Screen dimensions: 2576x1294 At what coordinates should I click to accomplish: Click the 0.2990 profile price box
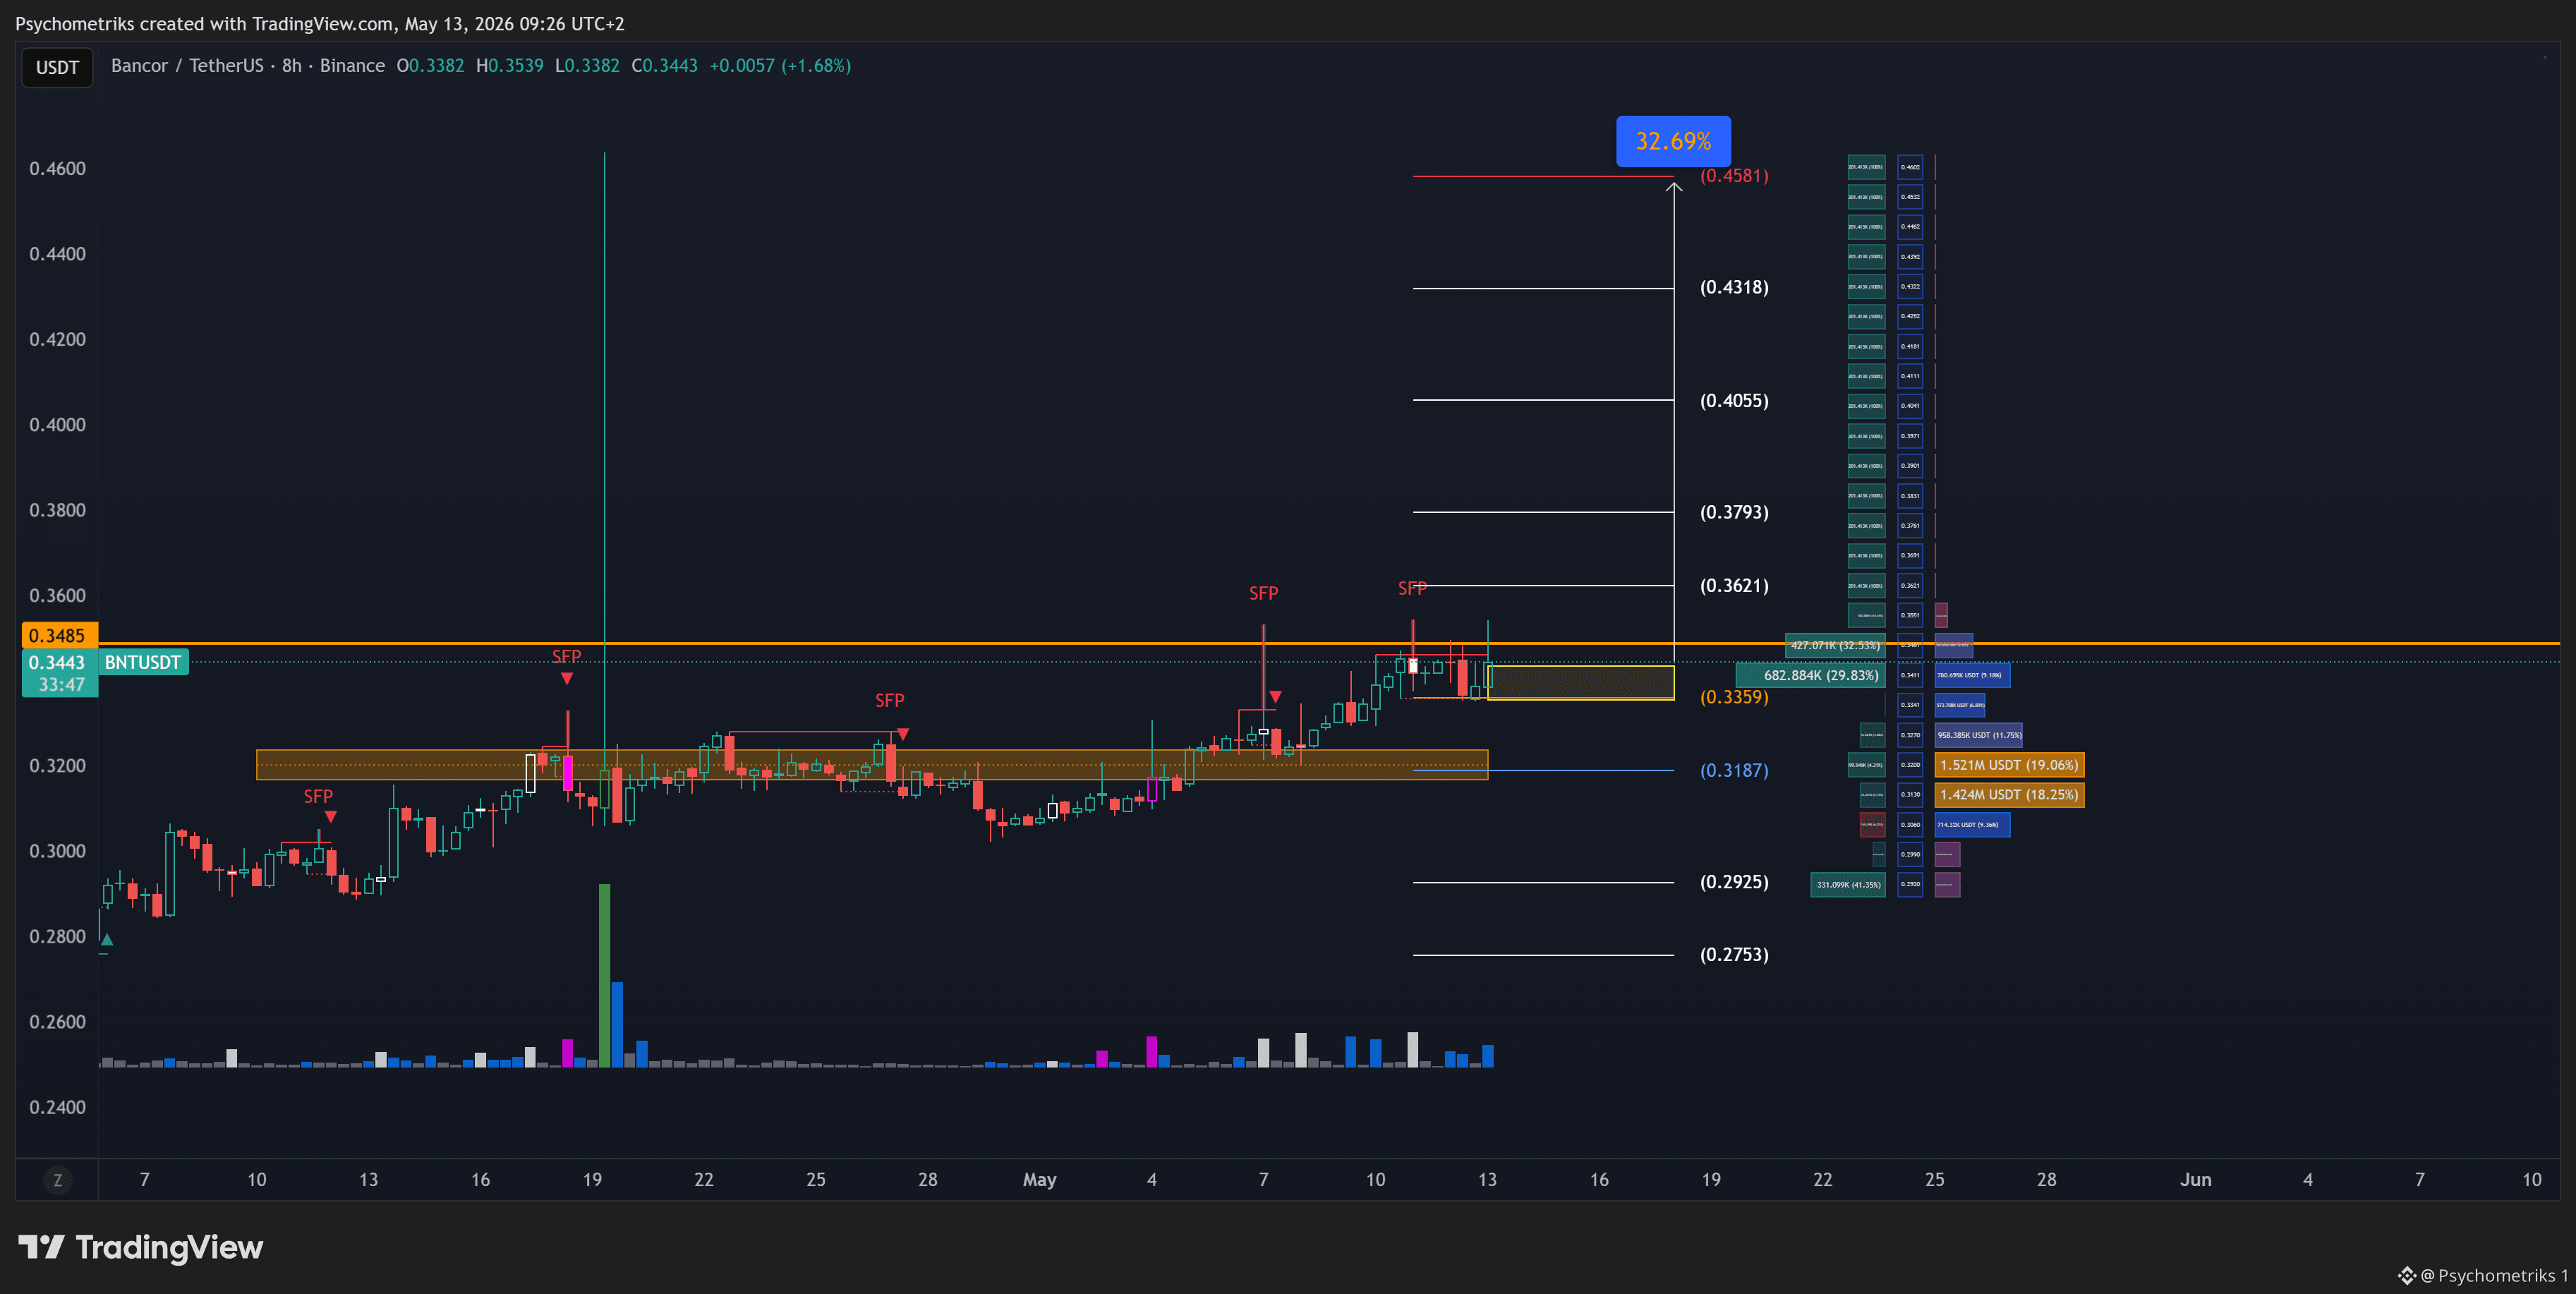coord(1910,855)
